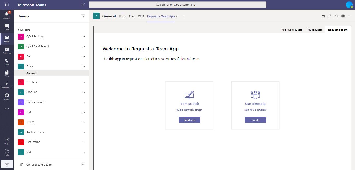Expand the tab to full screen

[330, 16]
